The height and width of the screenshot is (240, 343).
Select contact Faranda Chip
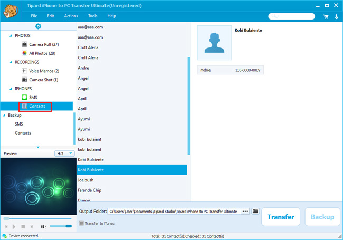[x=132, y=190]
